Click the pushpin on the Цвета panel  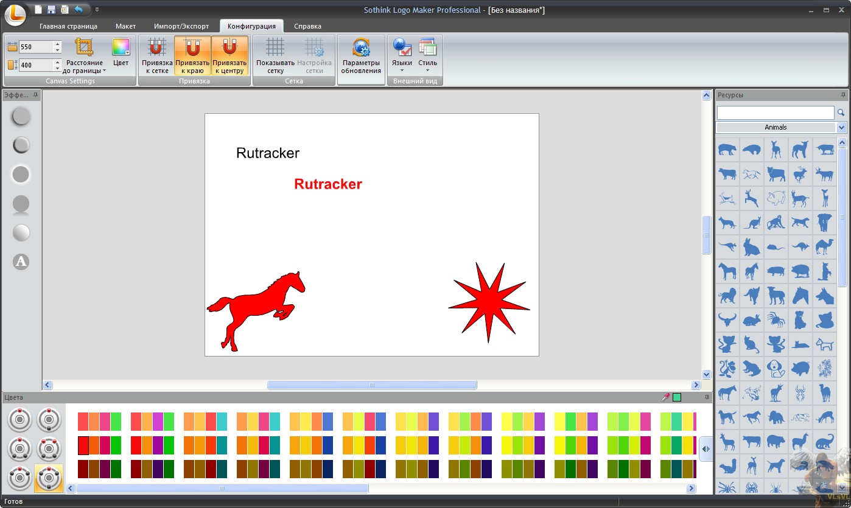point(707,397)
